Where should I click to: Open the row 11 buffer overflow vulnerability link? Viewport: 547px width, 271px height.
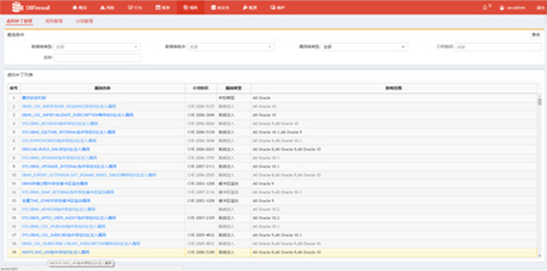55,184
